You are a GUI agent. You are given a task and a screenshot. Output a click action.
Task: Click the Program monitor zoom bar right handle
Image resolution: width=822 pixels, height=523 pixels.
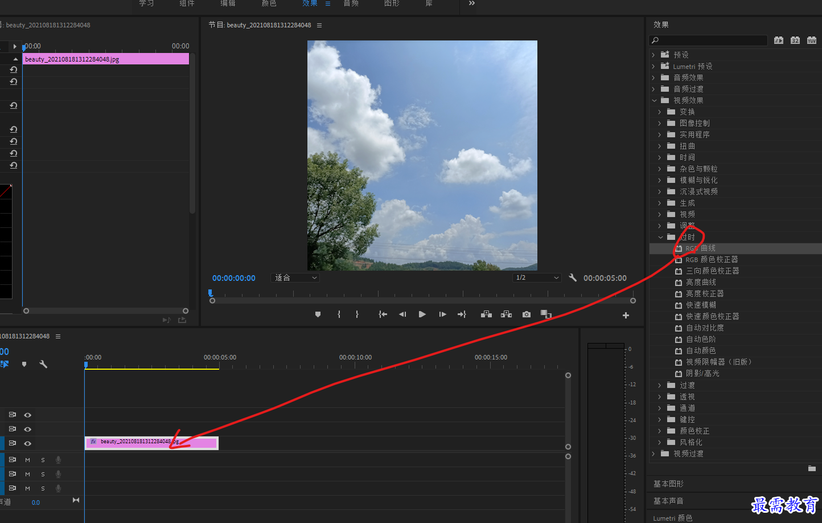(633, 301)
